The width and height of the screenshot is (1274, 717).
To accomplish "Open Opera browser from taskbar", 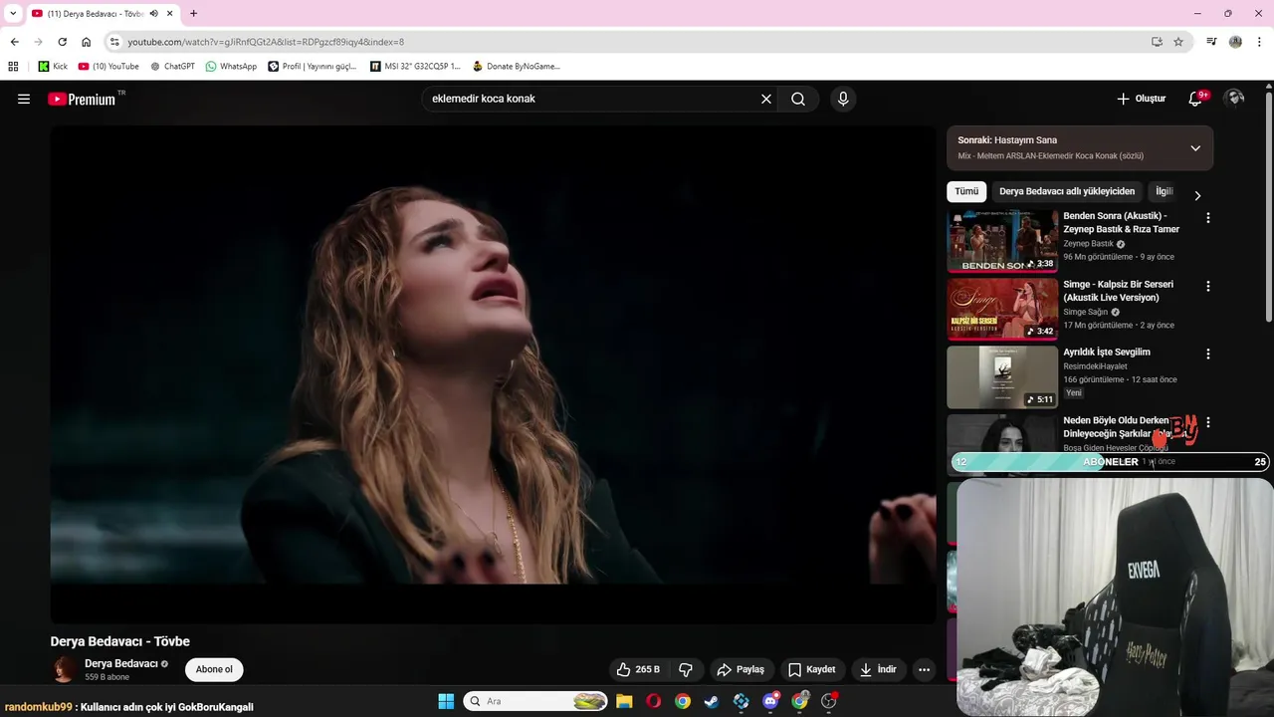I will pos(653,701).
